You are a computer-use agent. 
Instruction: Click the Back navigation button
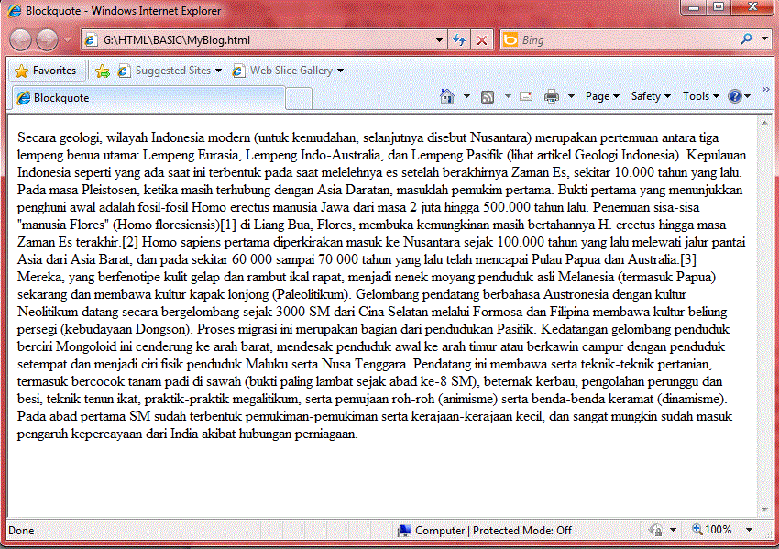20,39
